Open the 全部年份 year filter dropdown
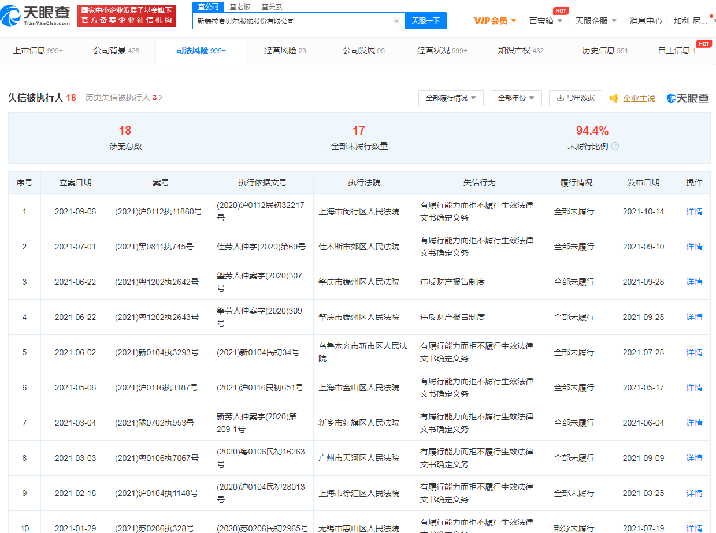716x533 pixels. click(515, 98)
